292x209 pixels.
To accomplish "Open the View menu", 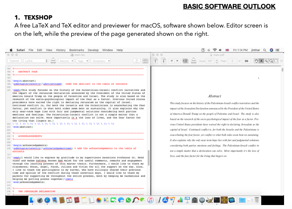I will 49,50.
